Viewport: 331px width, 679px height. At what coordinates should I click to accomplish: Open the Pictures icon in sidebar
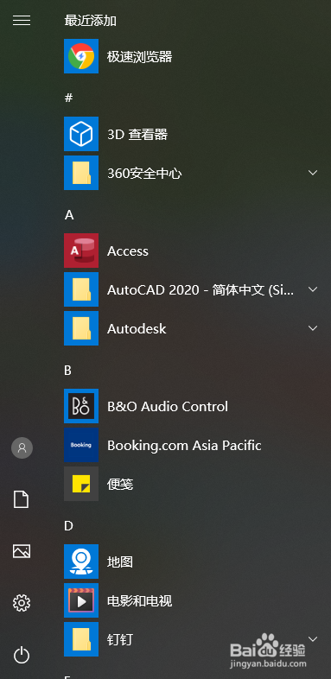click(x=22, y=551)
